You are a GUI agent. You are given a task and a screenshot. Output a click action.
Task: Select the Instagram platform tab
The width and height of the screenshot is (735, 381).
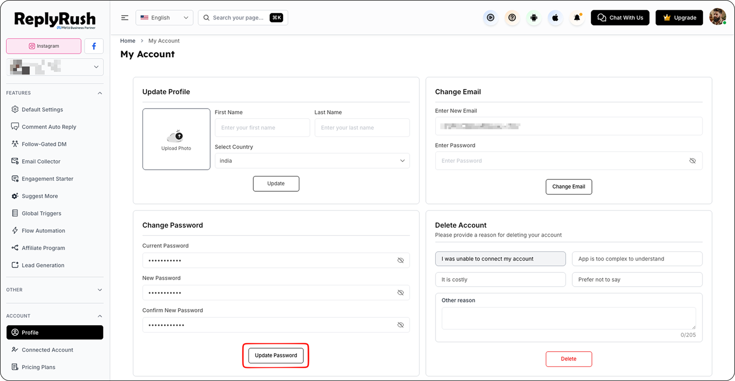coord(44,46)
